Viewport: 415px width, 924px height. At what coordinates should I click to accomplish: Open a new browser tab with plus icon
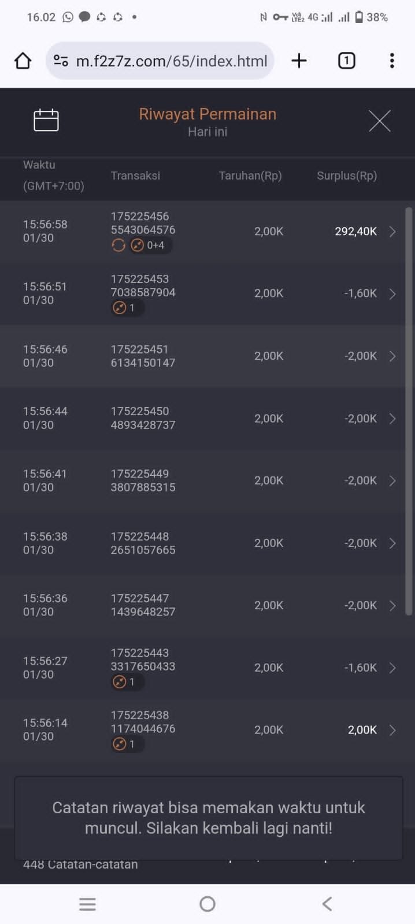(299, 61)
